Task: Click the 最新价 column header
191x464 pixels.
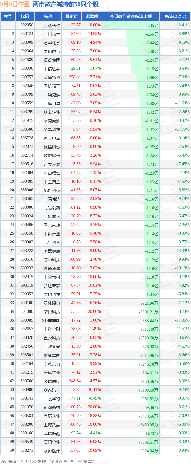Action: [x=72, y=16]
